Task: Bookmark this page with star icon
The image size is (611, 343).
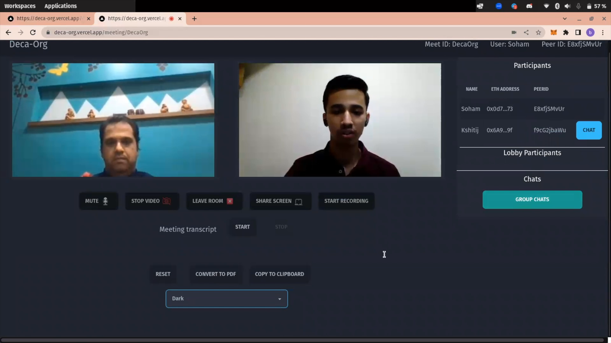Action: [538, 32]
